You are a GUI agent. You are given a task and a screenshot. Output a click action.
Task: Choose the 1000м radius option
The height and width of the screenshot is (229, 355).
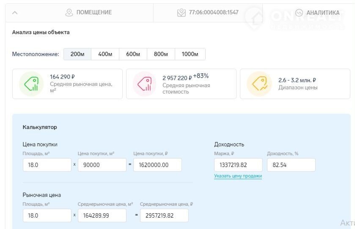pyautogui.click(x=190, y=54)
